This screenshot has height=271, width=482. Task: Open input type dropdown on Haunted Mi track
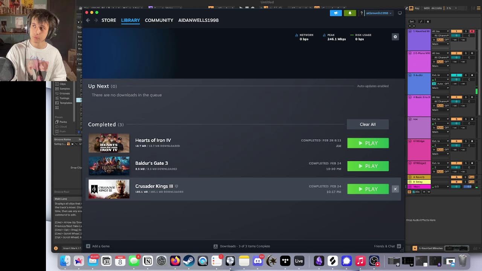click(440, 31)
